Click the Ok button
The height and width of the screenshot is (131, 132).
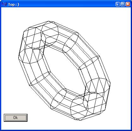tap(15, 118)
